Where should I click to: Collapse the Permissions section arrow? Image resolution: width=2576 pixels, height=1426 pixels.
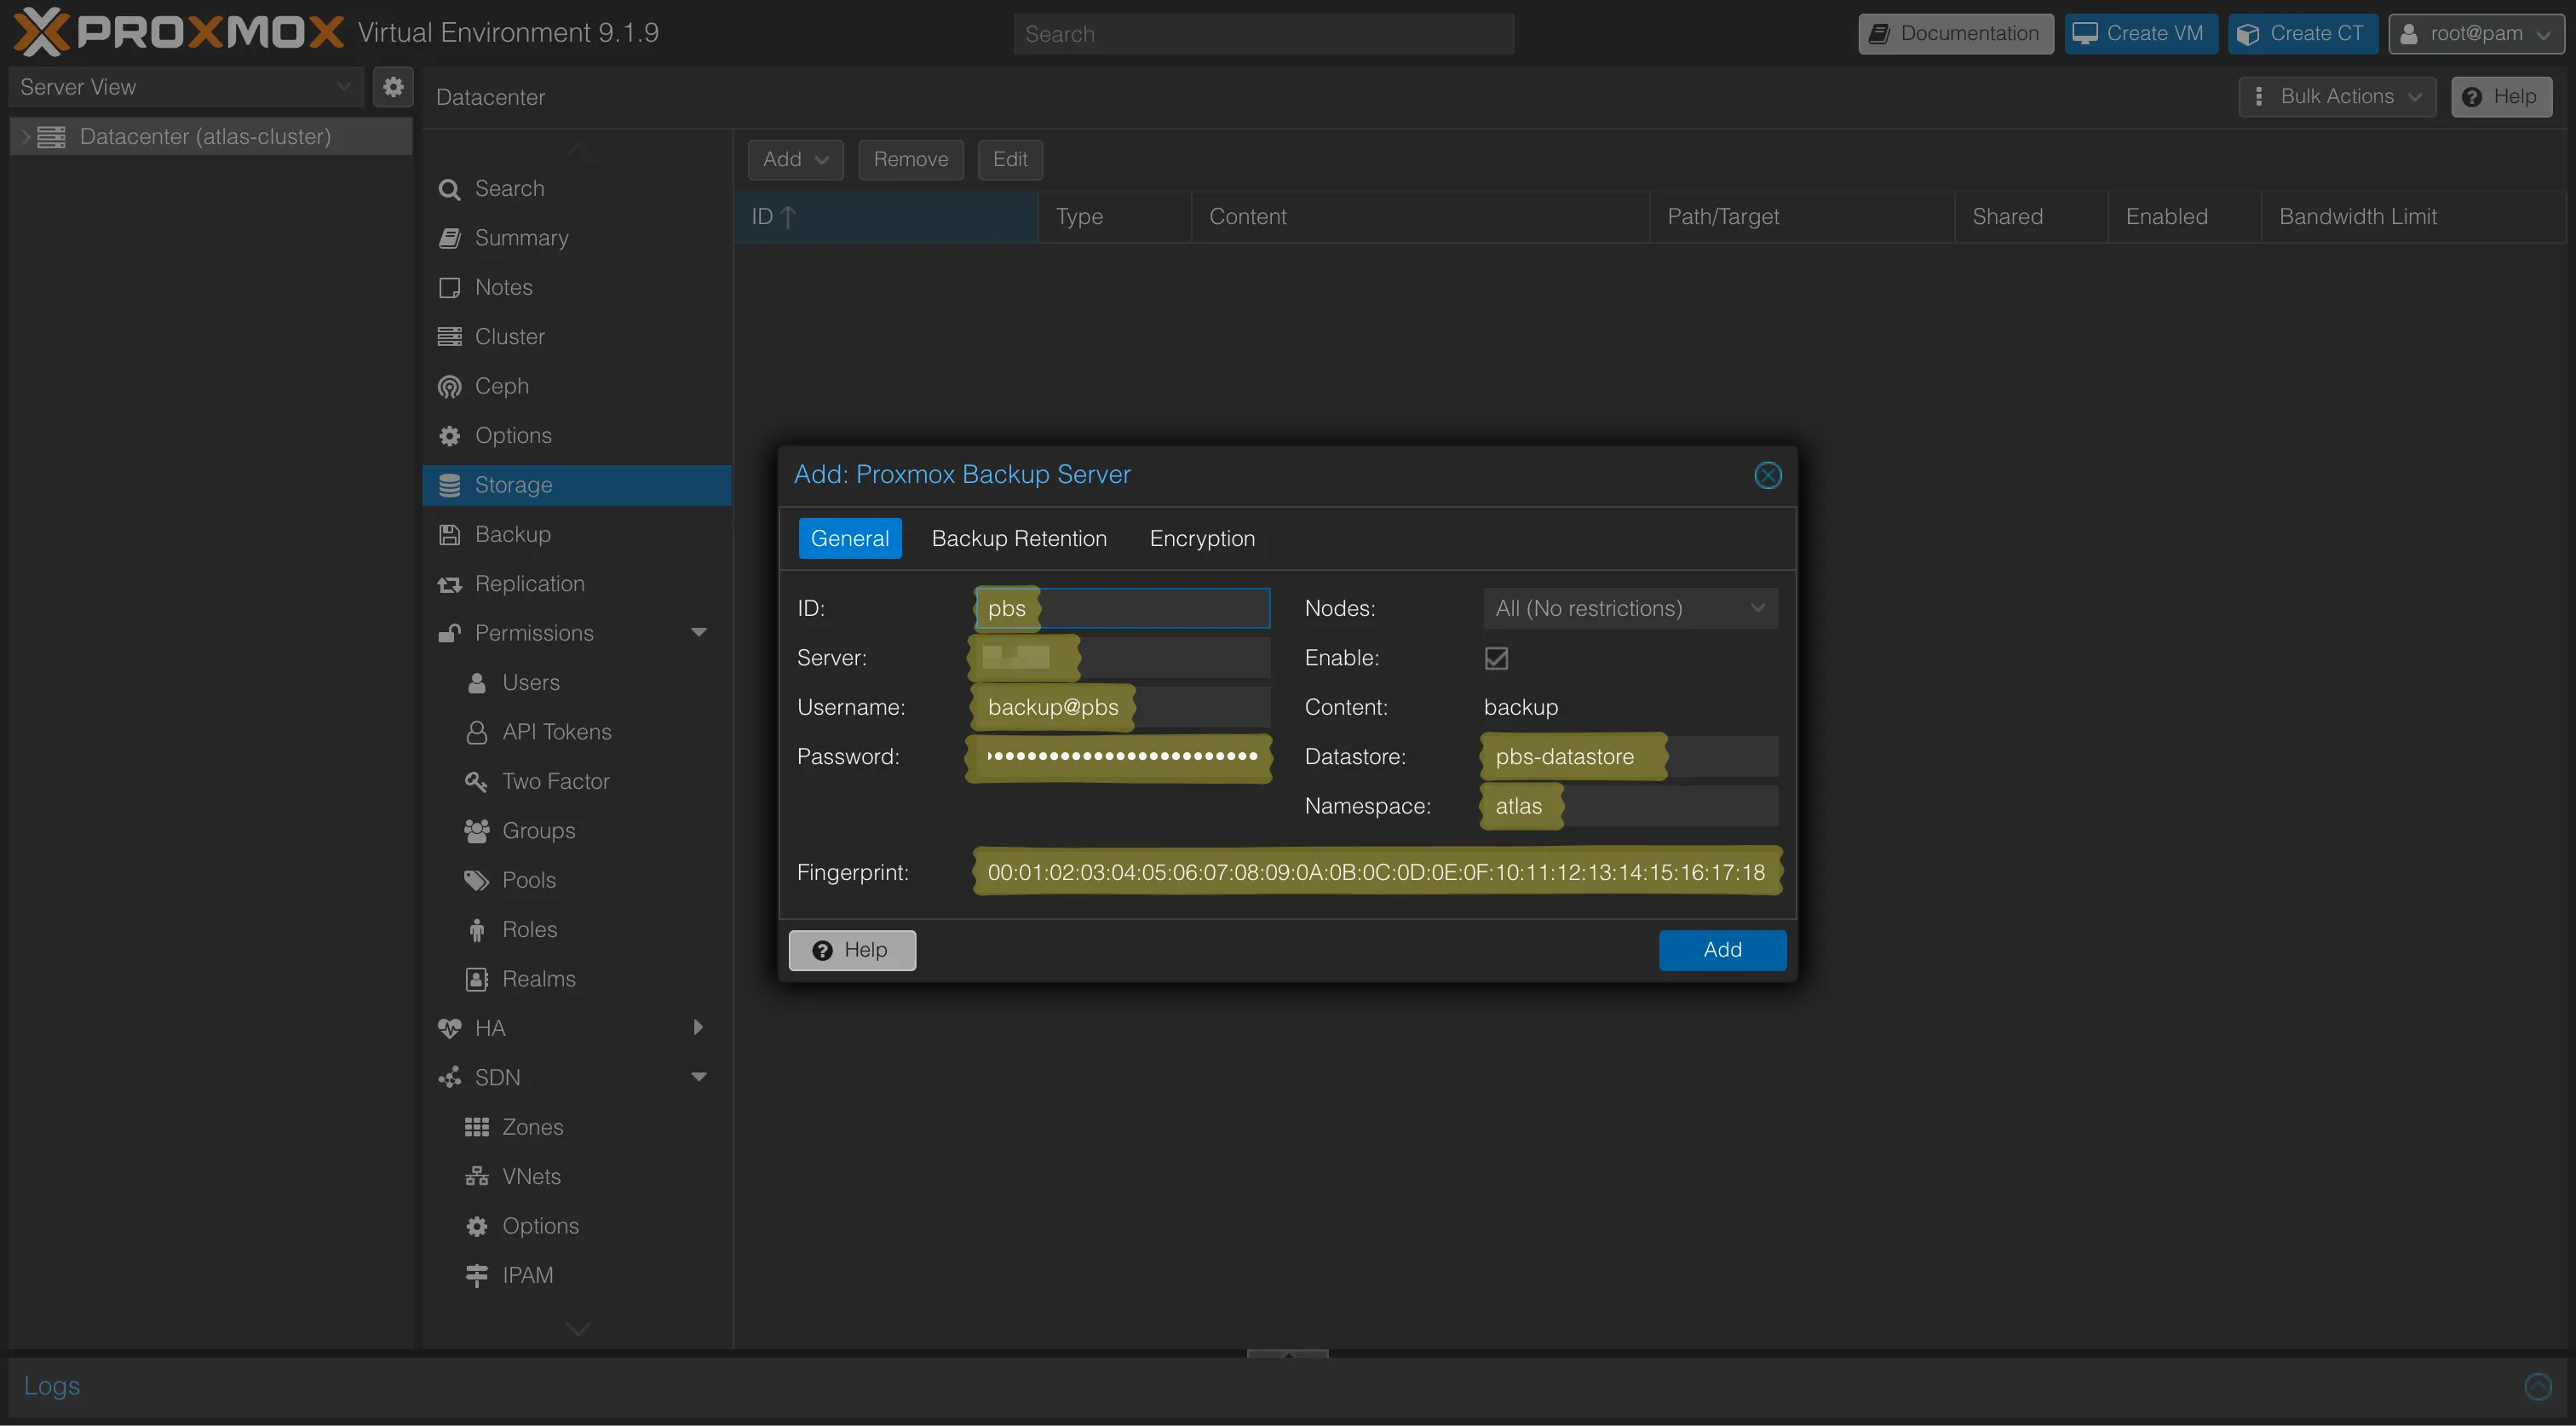click(699, 633)
